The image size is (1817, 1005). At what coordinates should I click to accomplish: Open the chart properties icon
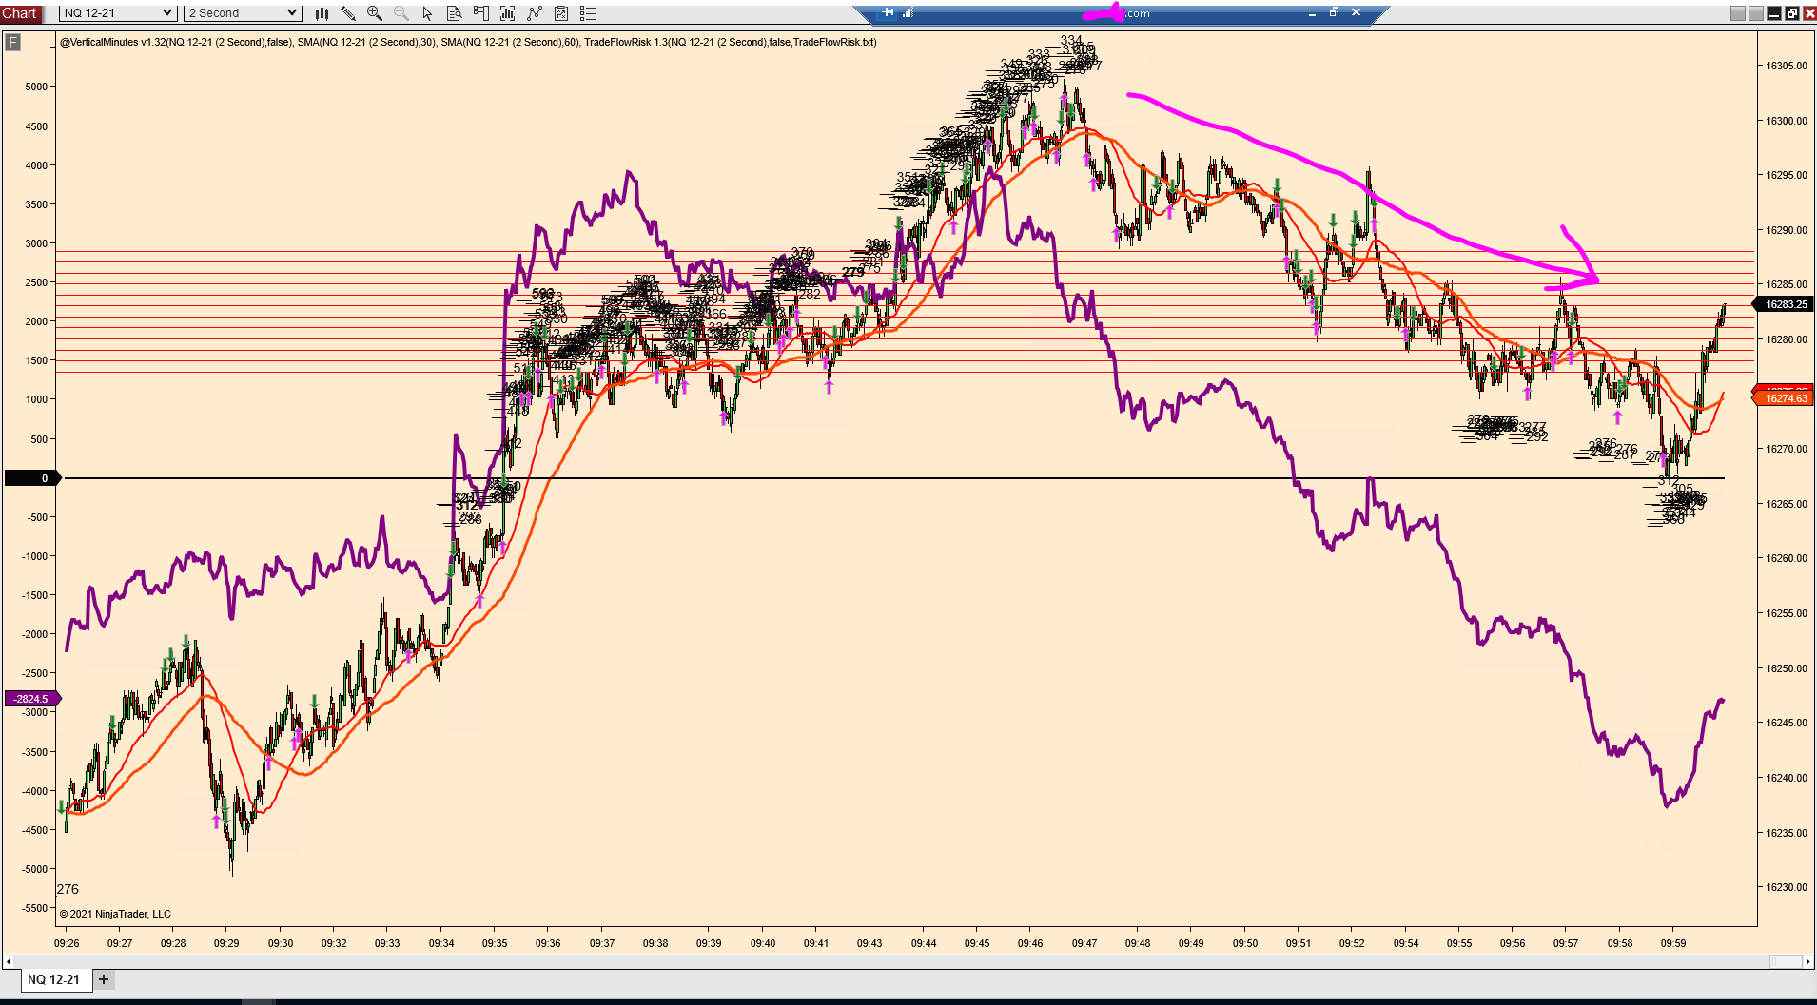pyautogui.click(x=561, y=13)
